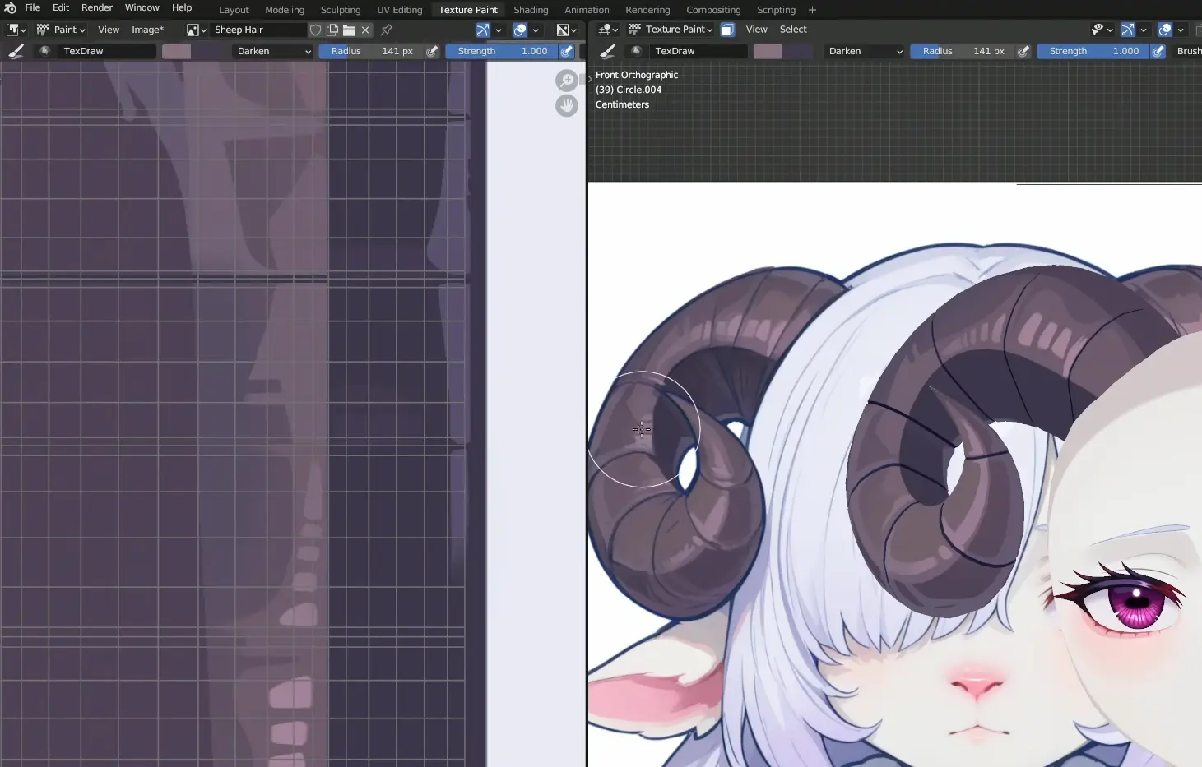Toggle strength pressure sensitivity in 3D viewport
Screen dimensions: 1202x767
[x=1158, y=51]
